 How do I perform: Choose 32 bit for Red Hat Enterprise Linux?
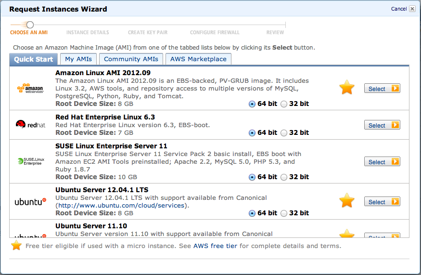[x=284, y=133]
